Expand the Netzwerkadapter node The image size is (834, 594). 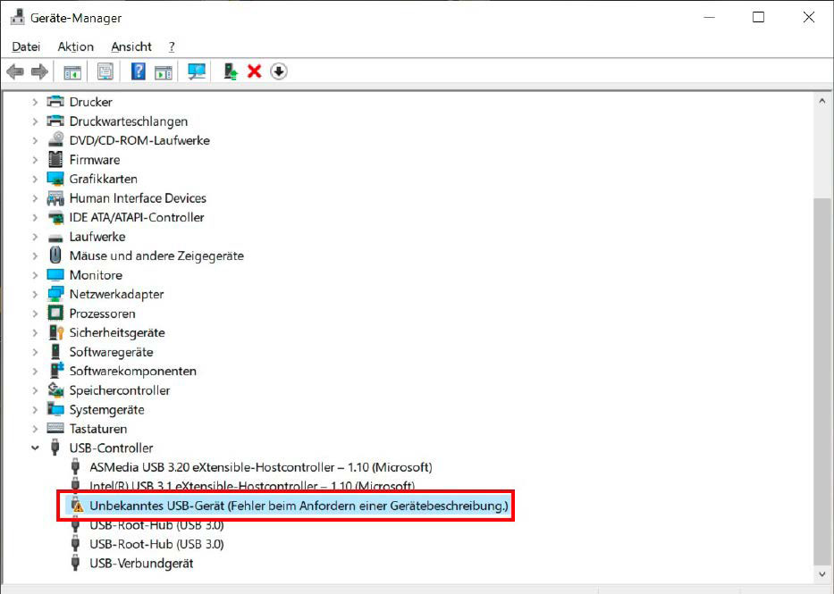(35, 294)
